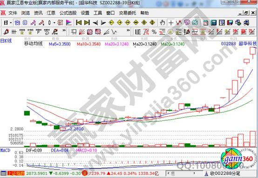Select the hand pan tool
The height and width of the screenshot is (178, 258).
pyautogui.click(x=163, y=22)
